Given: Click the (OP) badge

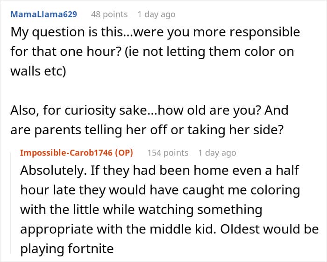Looking at the screenshot, I should (x=124, y=152).
